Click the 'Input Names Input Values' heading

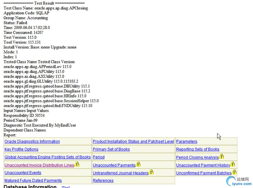(26, 111)
